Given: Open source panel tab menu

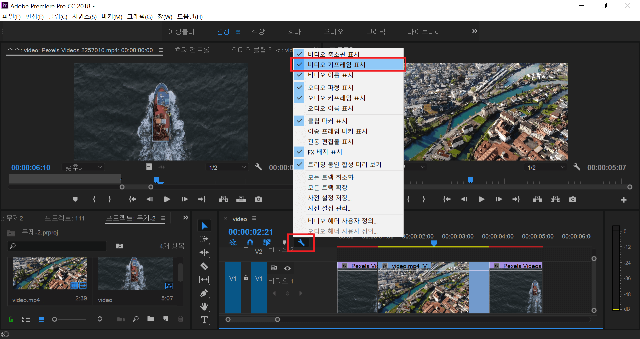Looking at the screenshot, I should tap(161, 50).
